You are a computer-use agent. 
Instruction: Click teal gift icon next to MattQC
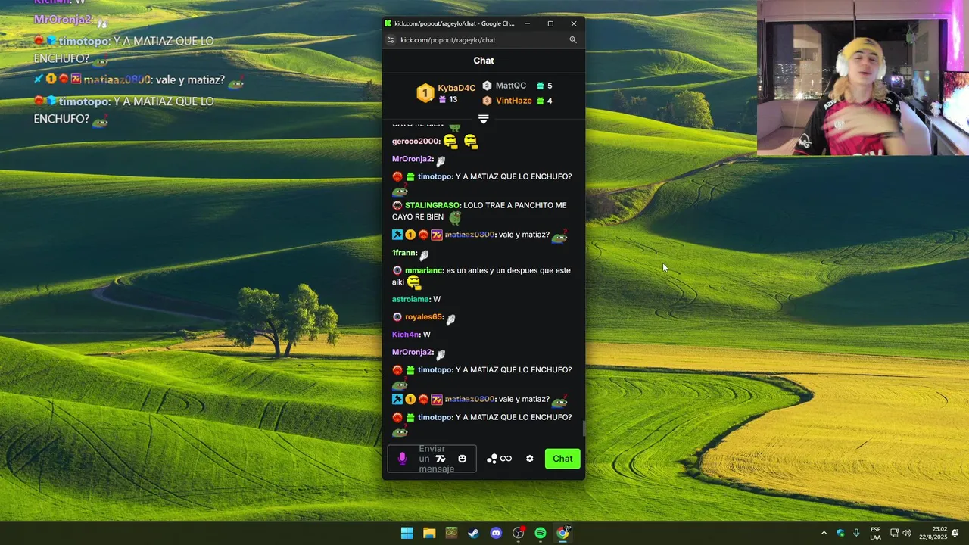pyautogui.click(x=541, y=86)
